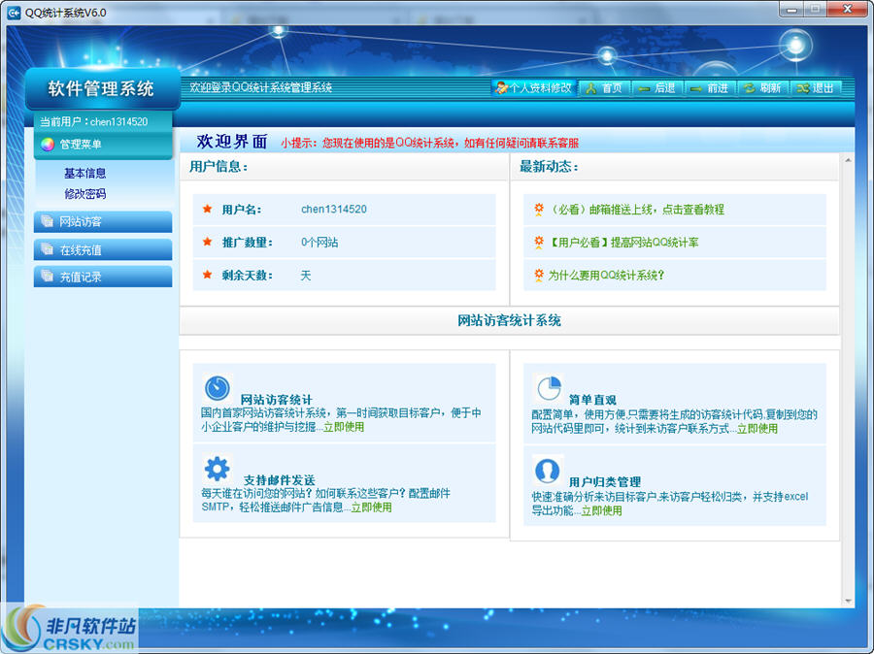Click the clock icon for 网站访客统计
Image resolution: width=874 pixels, height=654 pixels.
[x=217, y=388]
